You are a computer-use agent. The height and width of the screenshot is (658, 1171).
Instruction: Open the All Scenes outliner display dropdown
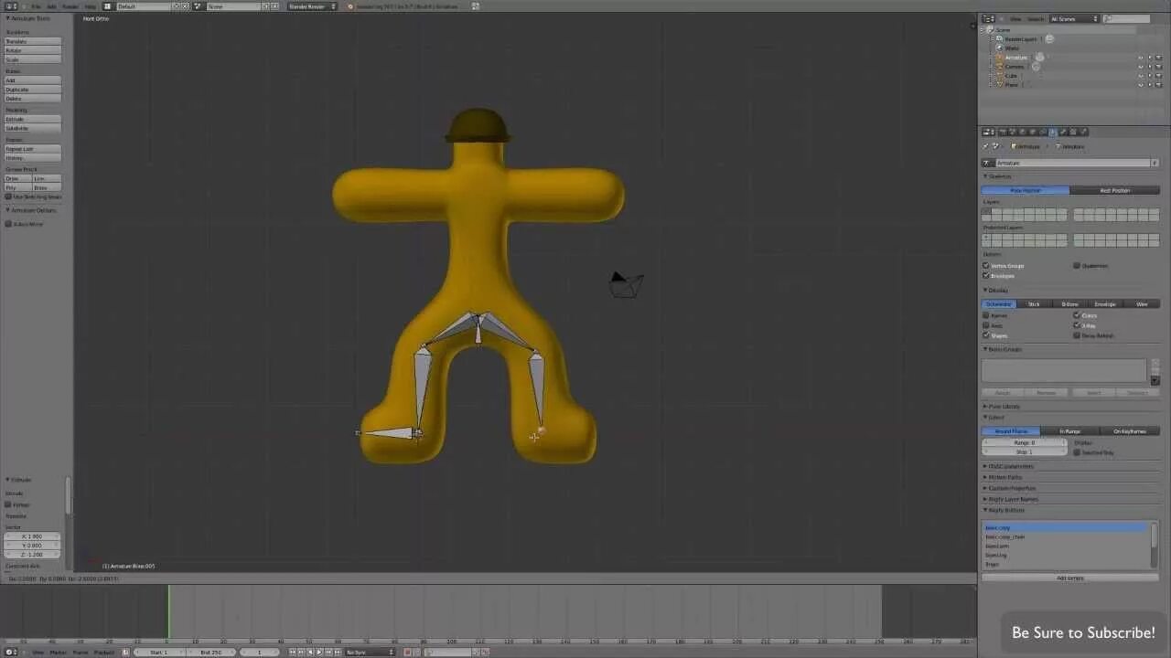1074,18
